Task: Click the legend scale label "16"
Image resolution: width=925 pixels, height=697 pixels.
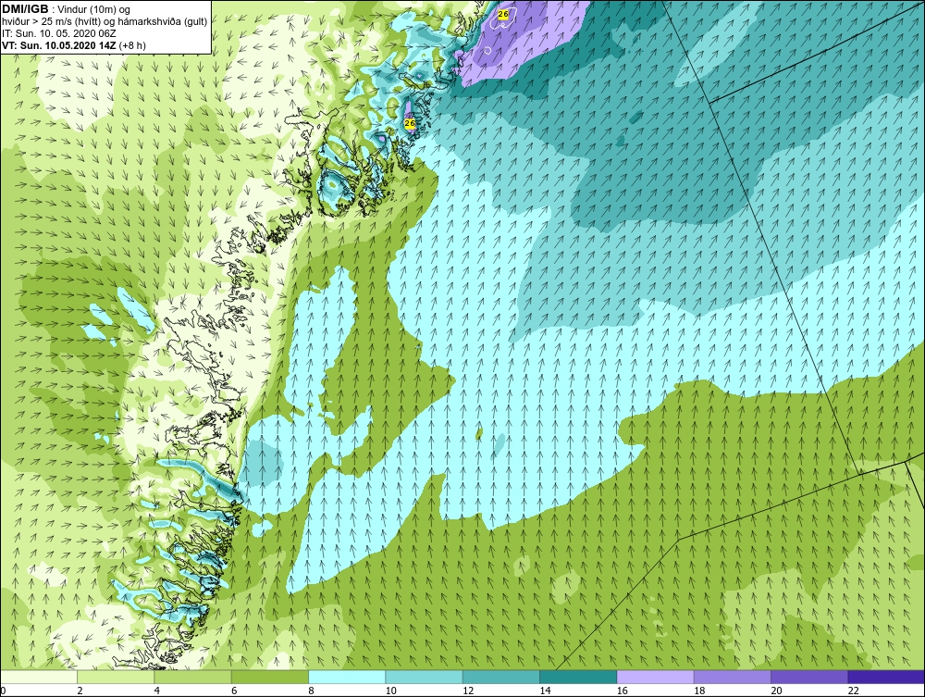Action: 622,691
